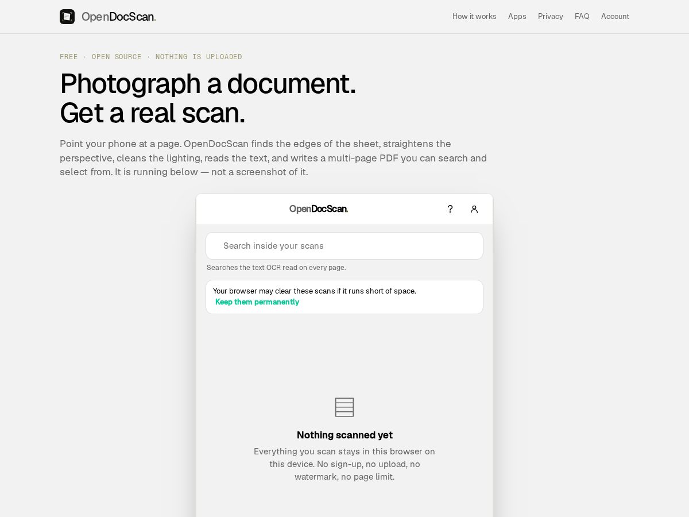
Task: Click the Nothing scanned yet heading
Action: [x=344, y=435]
